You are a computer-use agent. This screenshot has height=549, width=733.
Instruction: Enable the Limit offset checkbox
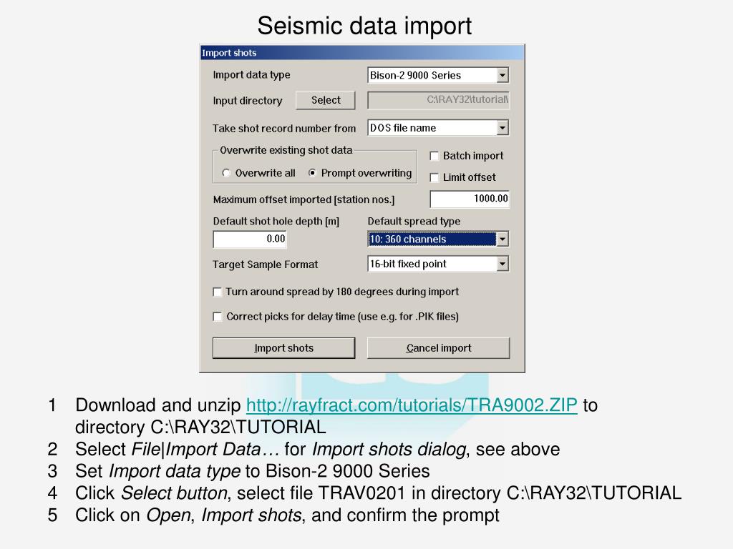point(435,177)
